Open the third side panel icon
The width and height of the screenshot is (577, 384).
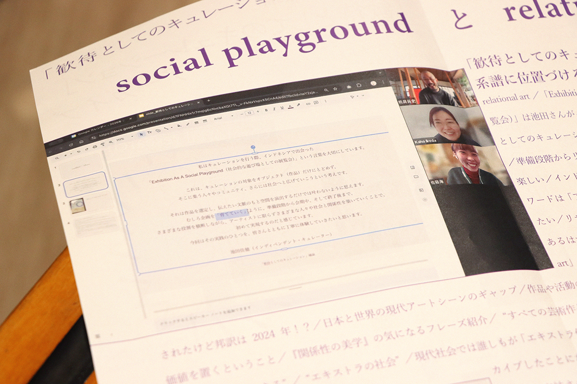(421, 190)
